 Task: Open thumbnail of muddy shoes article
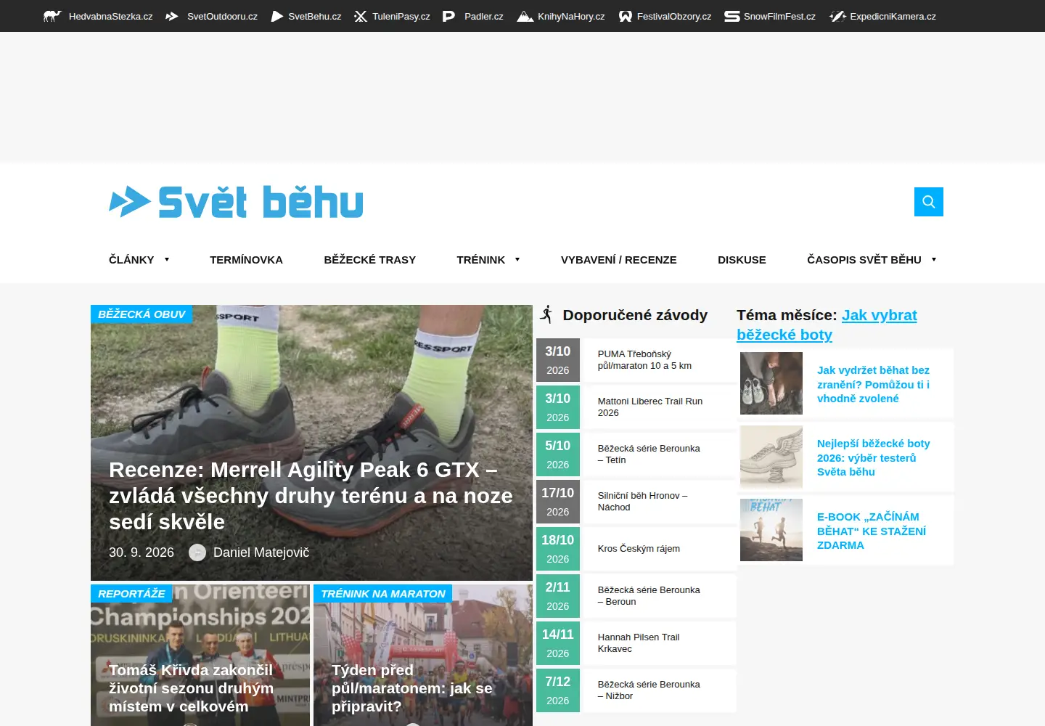coord(771,383)
